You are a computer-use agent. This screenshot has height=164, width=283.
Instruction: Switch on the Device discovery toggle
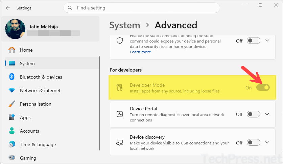[x=253, y=143]
